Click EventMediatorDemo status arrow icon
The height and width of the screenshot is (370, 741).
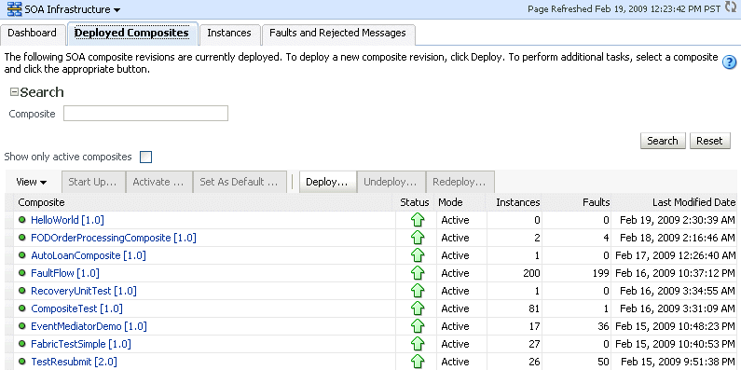point(418,326)
